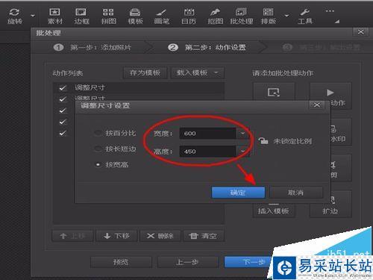This screenshot has width=373, height=280.
Task: Open the 高度 value dropdown arrow
Action: 242,151
